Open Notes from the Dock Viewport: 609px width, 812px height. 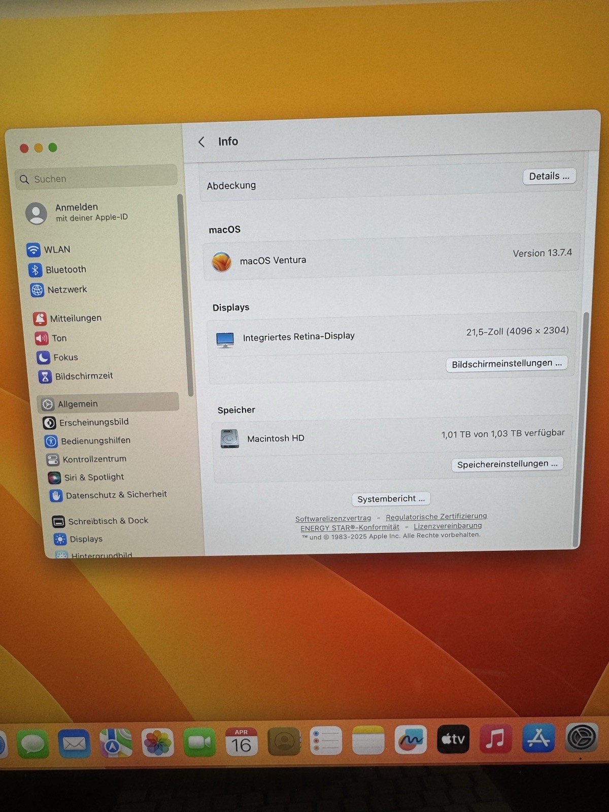pyautogui.click(x=368, y=740)
